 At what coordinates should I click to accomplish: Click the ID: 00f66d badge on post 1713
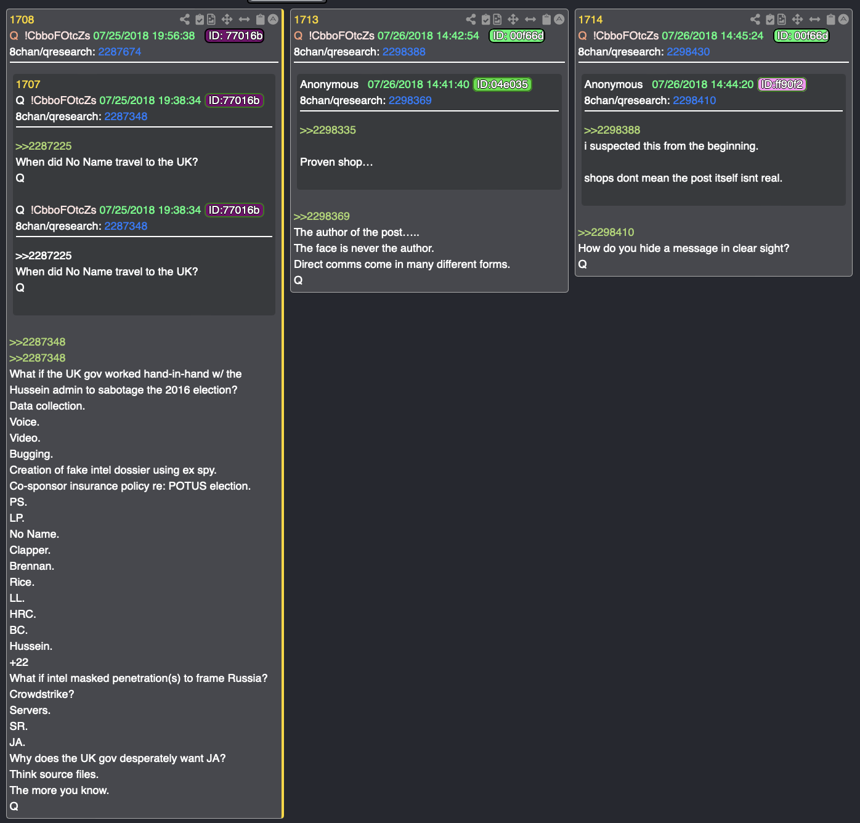pos(517,36)
